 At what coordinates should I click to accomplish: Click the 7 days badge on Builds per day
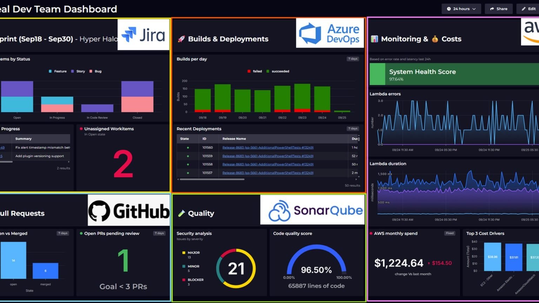point(353,59)
